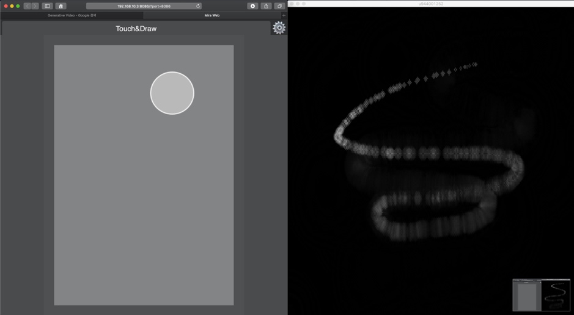The width and height of the screenshot is (574, 315).
Task: Click the round touch circle on the canvas
Action: pos(172,93)
